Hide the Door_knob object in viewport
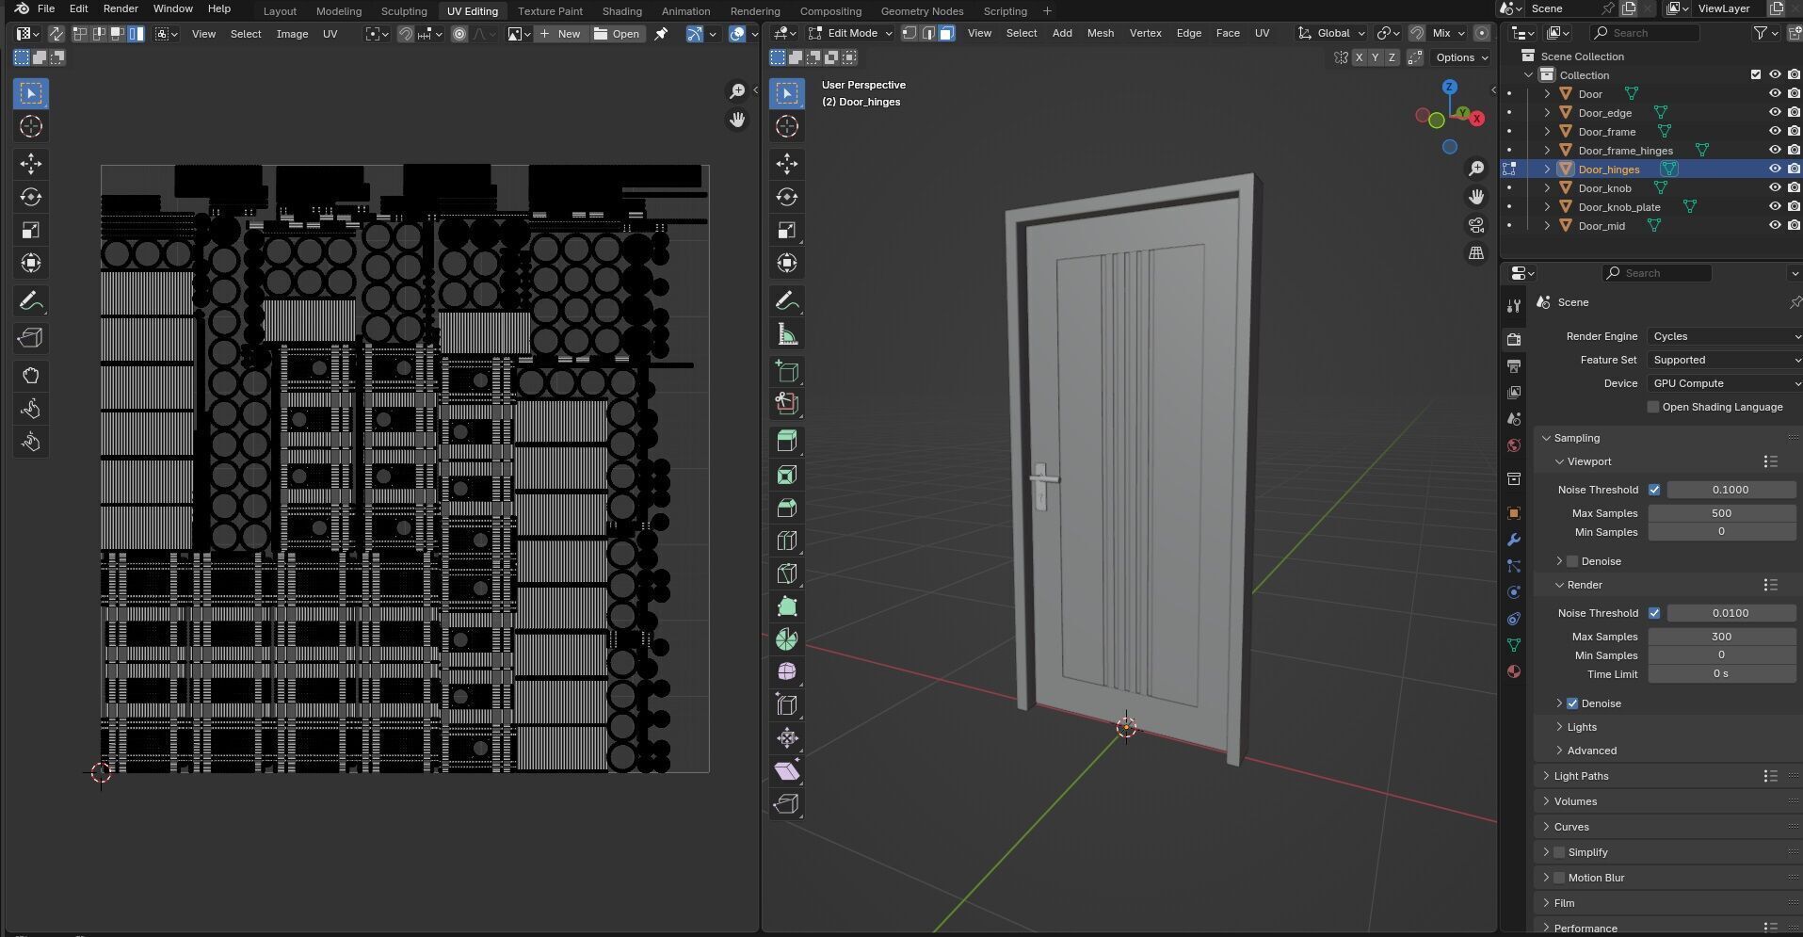 pyautogui.click(x=1775, y=188)
